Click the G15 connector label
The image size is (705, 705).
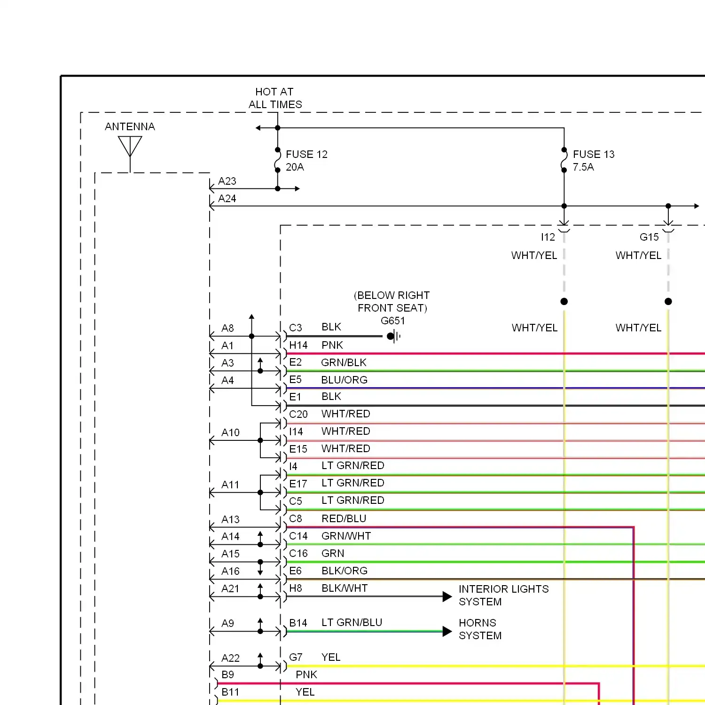tap(649, 237)
